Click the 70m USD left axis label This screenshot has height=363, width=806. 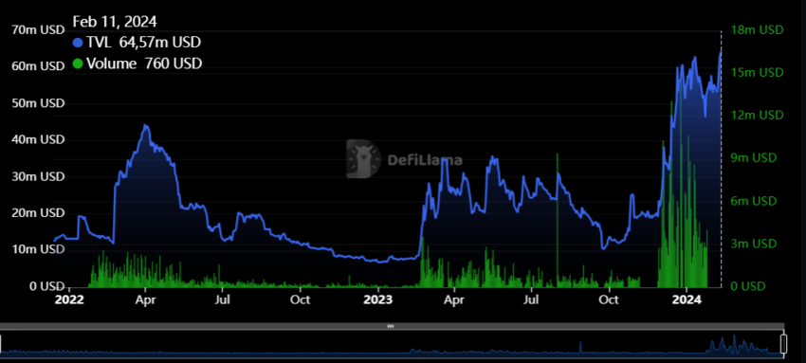click(38, 29)
